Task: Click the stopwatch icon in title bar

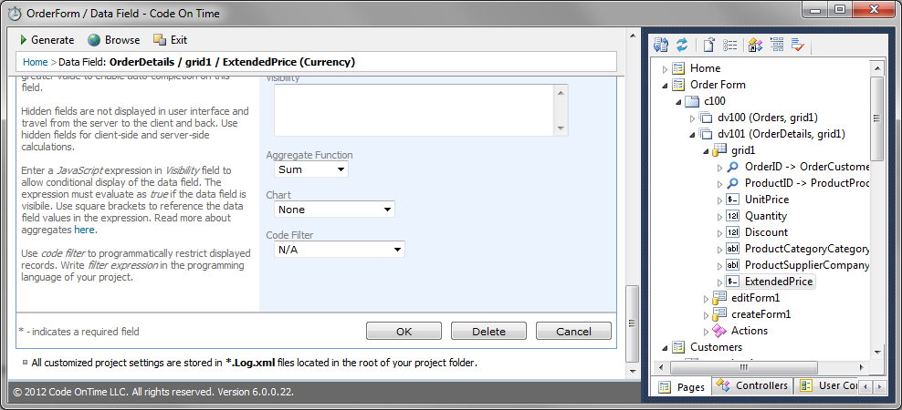Action: click(x=15, y=13)
